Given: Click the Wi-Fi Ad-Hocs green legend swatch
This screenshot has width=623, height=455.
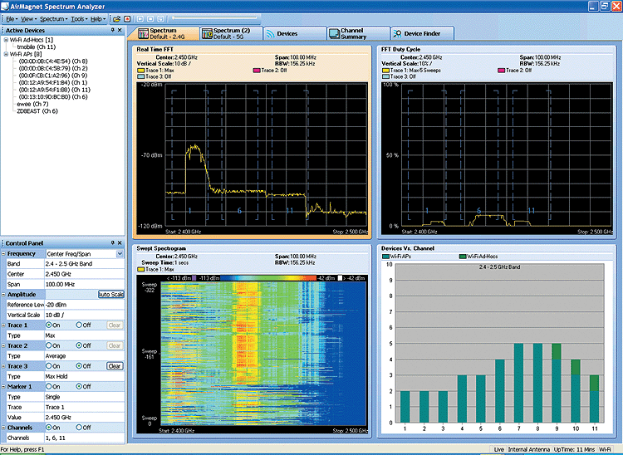Looking at the screenshot, I should [x=463, y=257].
